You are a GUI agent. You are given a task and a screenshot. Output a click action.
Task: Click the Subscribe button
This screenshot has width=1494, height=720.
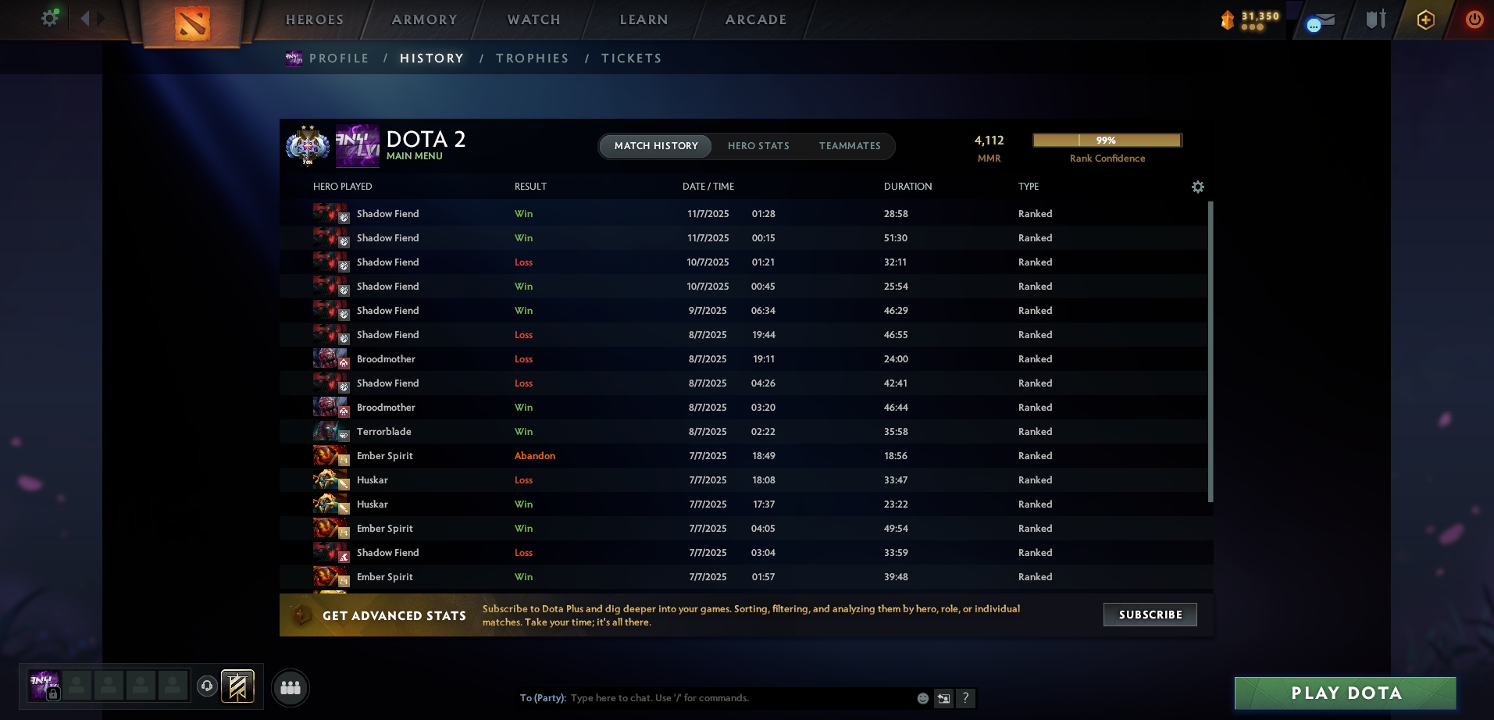1150,615
